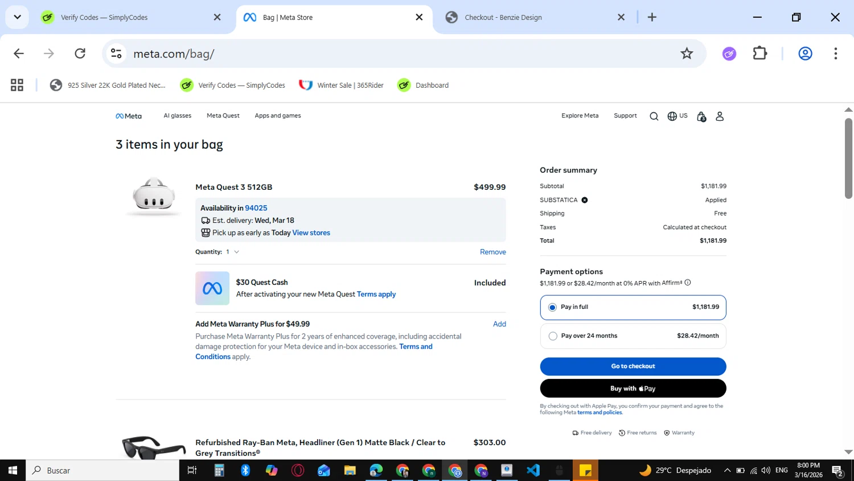Expand the Quantity dropdown for Meta Quest 3
The height and width of the screenshot is (481, 854).
click(x=233, y=252)
